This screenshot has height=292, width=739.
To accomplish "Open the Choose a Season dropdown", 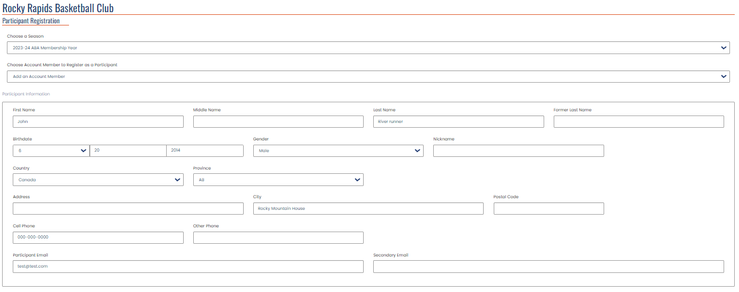I will (x=368, y=48).
